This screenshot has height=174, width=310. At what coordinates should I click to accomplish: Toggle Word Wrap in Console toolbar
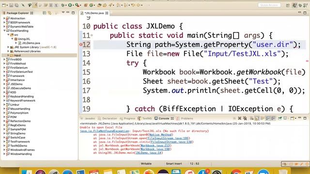tap(263, 118)
